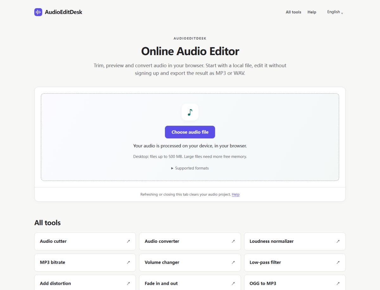Open the Volume changer tool card
Image resolution: width=380 pixels, height=290 pixels.
[x=190, y=262]
